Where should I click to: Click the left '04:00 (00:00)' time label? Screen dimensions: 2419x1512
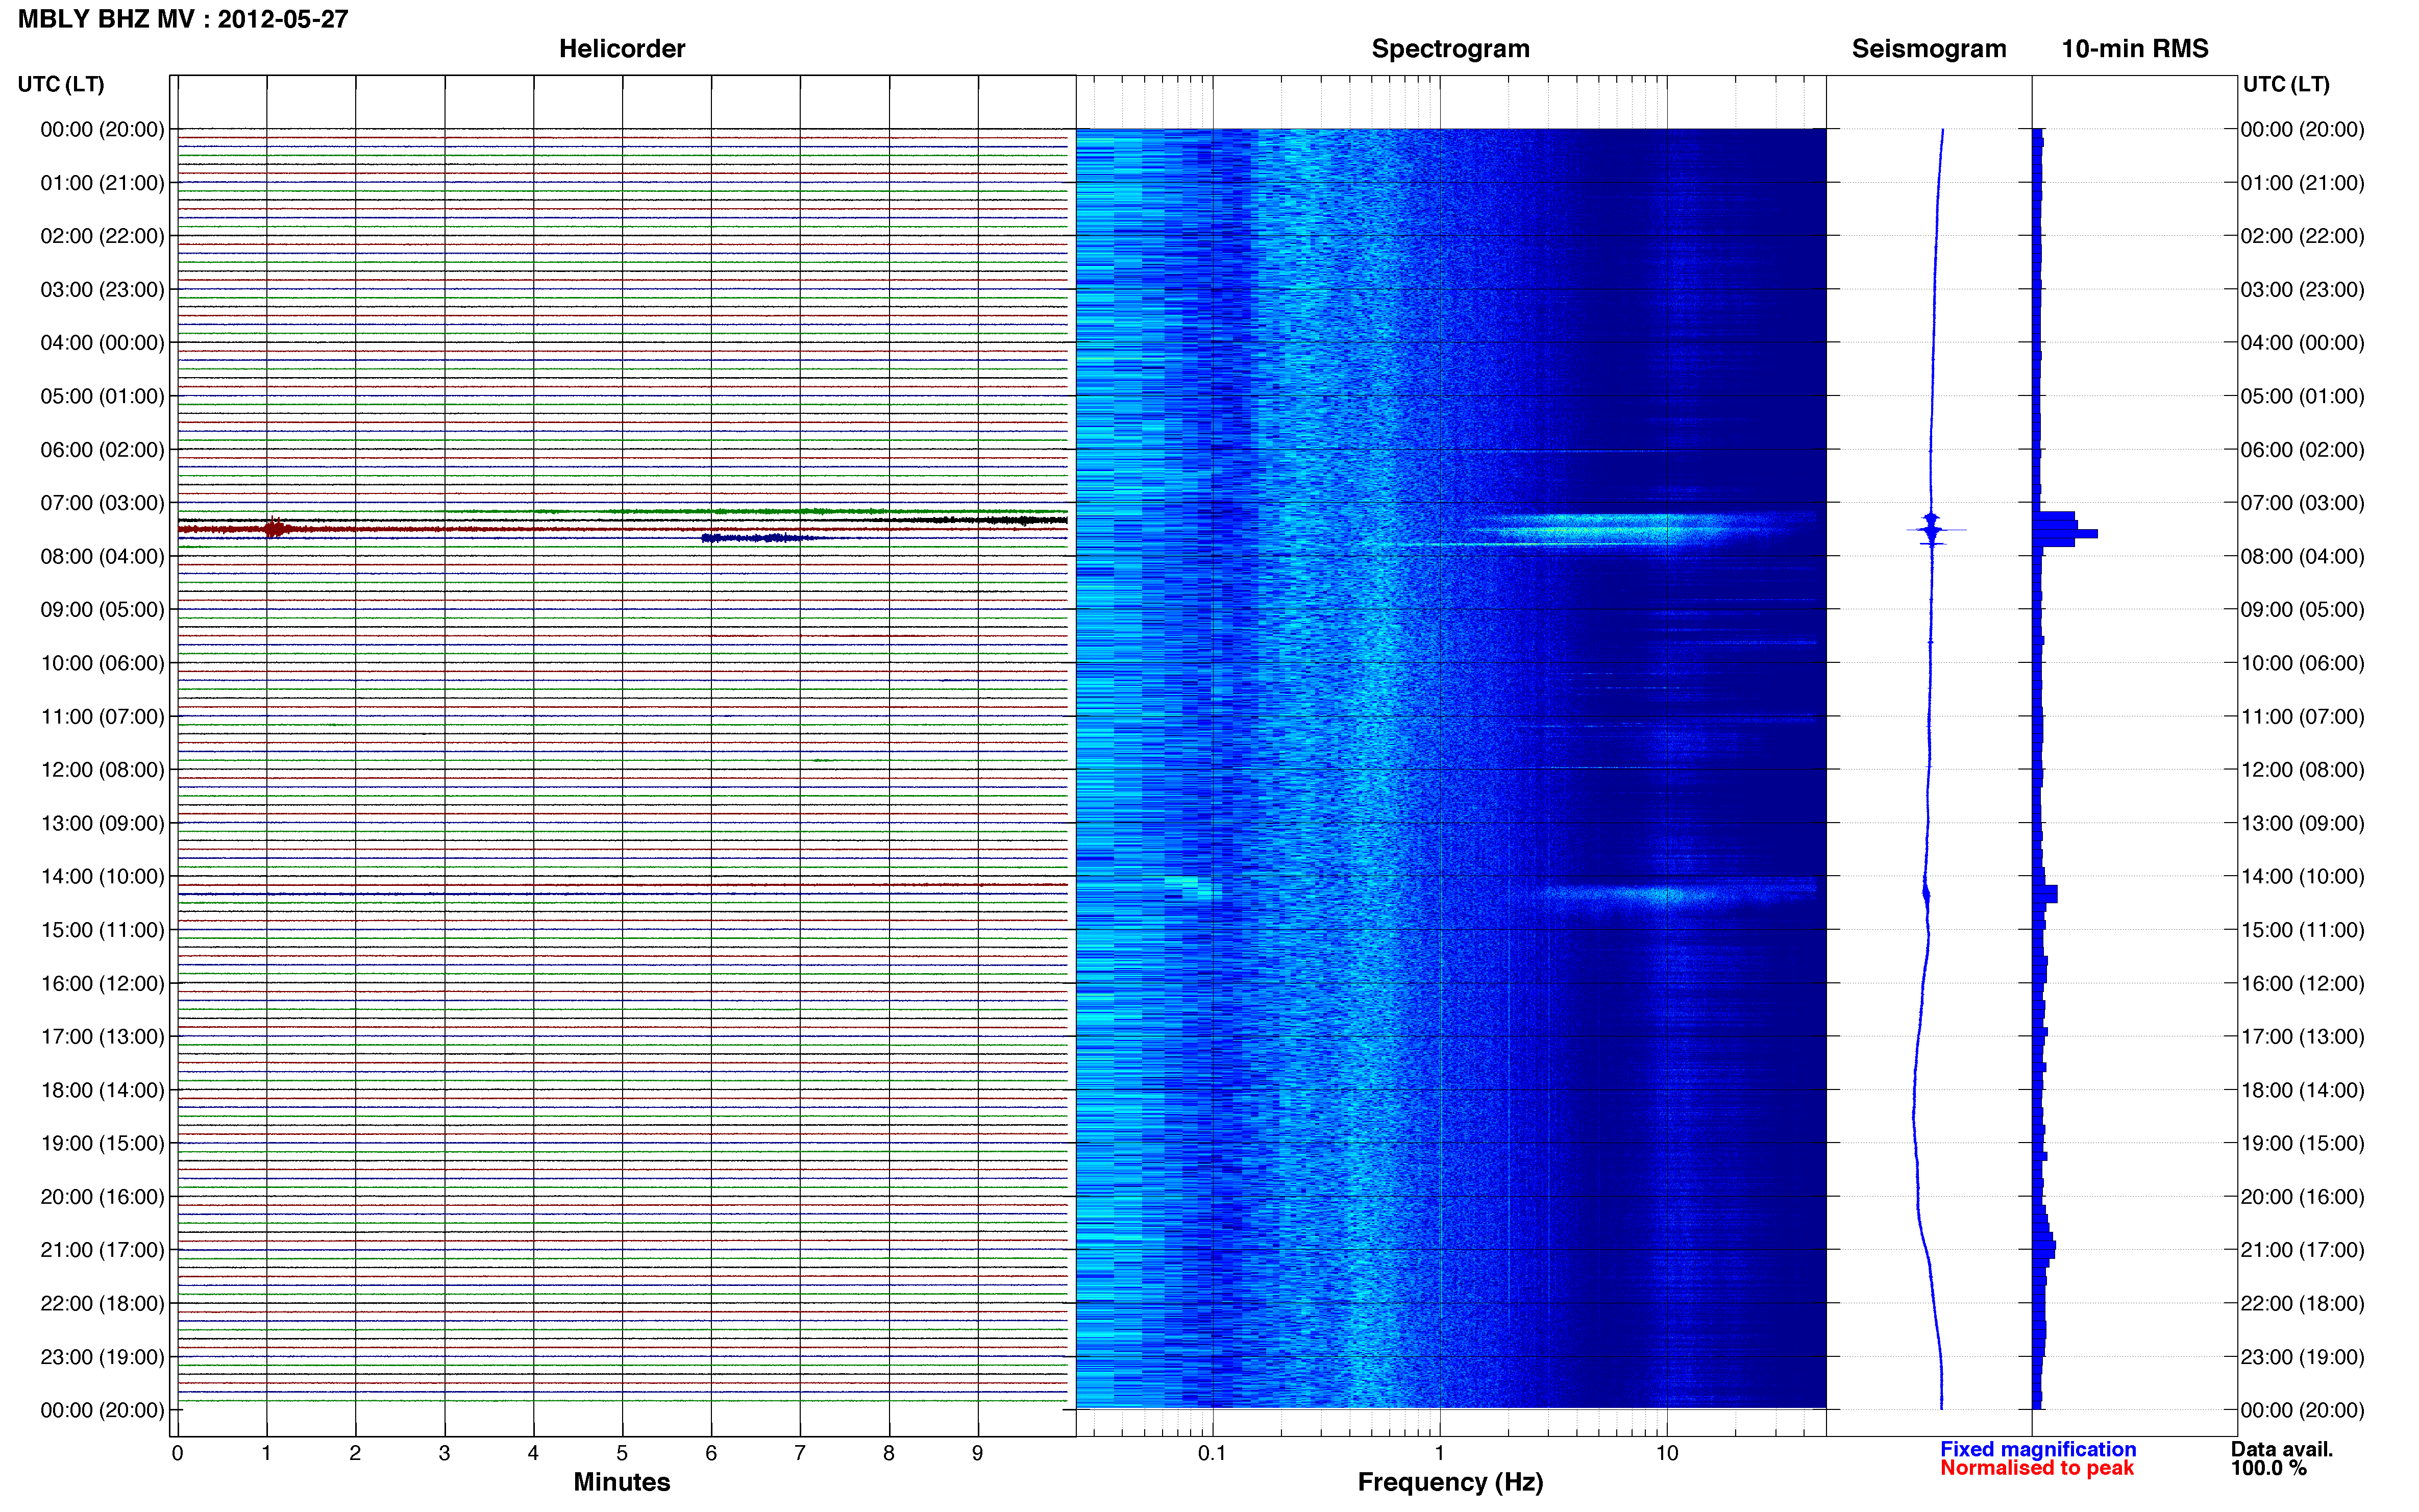tap(102, 343)
